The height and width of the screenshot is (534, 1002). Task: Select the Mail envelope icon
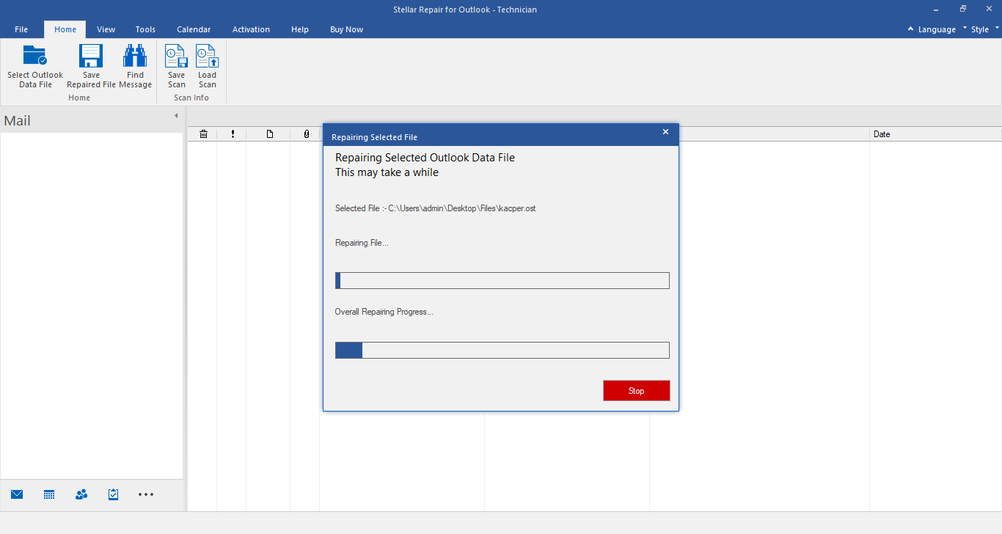16,494
